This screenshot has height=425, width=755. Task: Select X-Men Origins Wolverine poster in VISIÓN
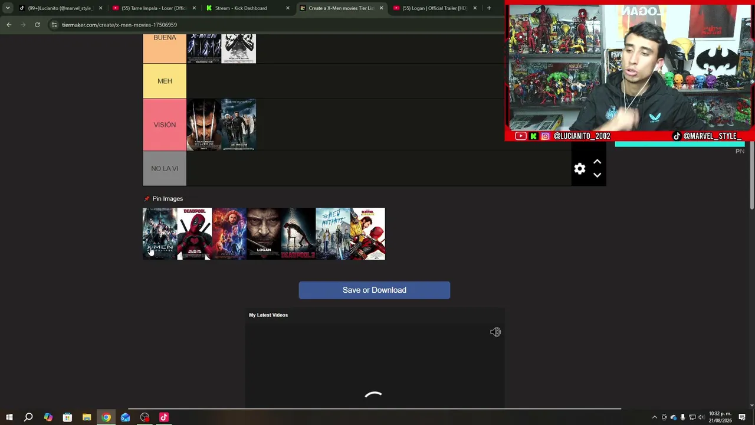(x=203, y=125)
